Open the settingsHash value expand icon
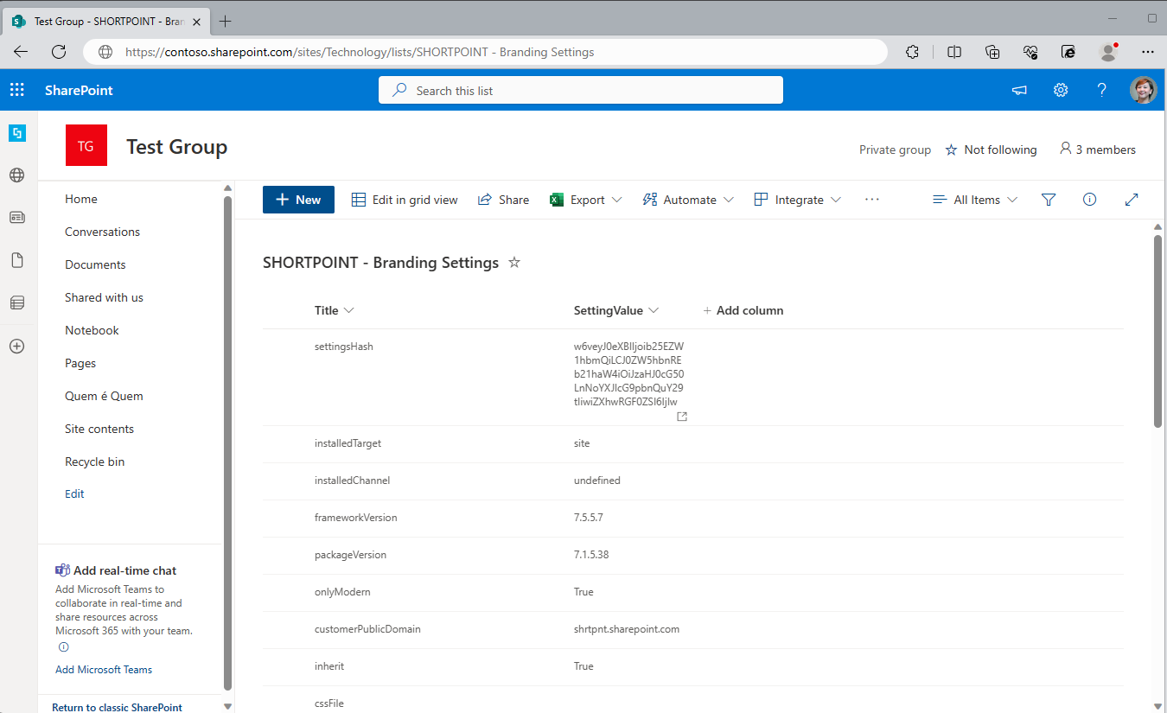The height and width of the screenshot is (713, 1167). 682,417
